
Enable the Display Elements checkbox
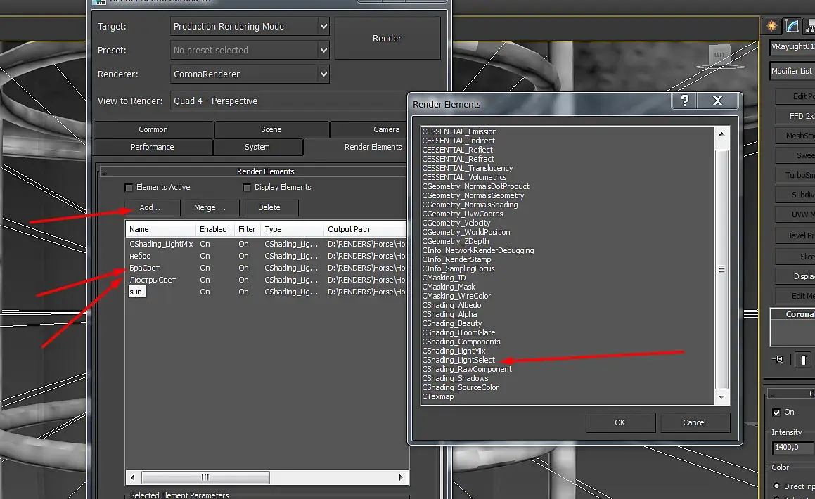pyautogui.click(x=247, y=188)
